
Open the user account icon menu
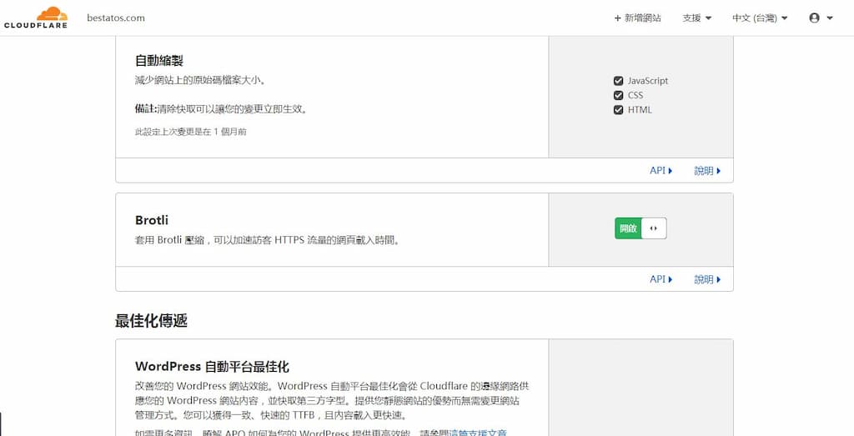click(821, 18)
